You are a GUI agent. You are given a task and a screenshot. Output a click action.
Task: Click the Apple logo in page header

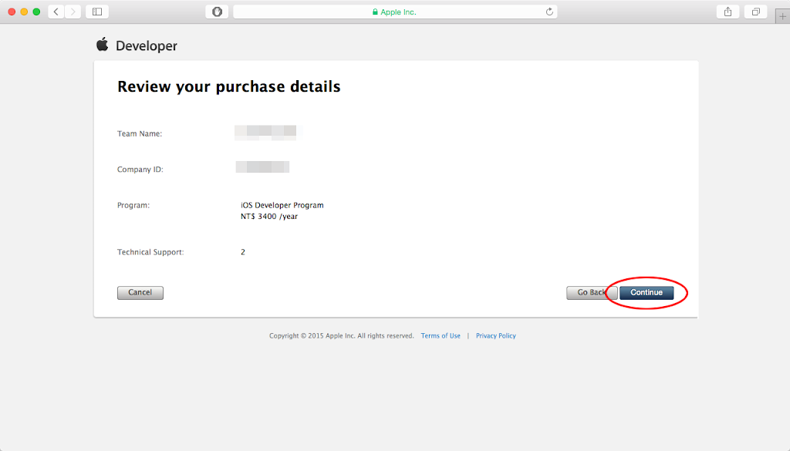pos(102,45)
